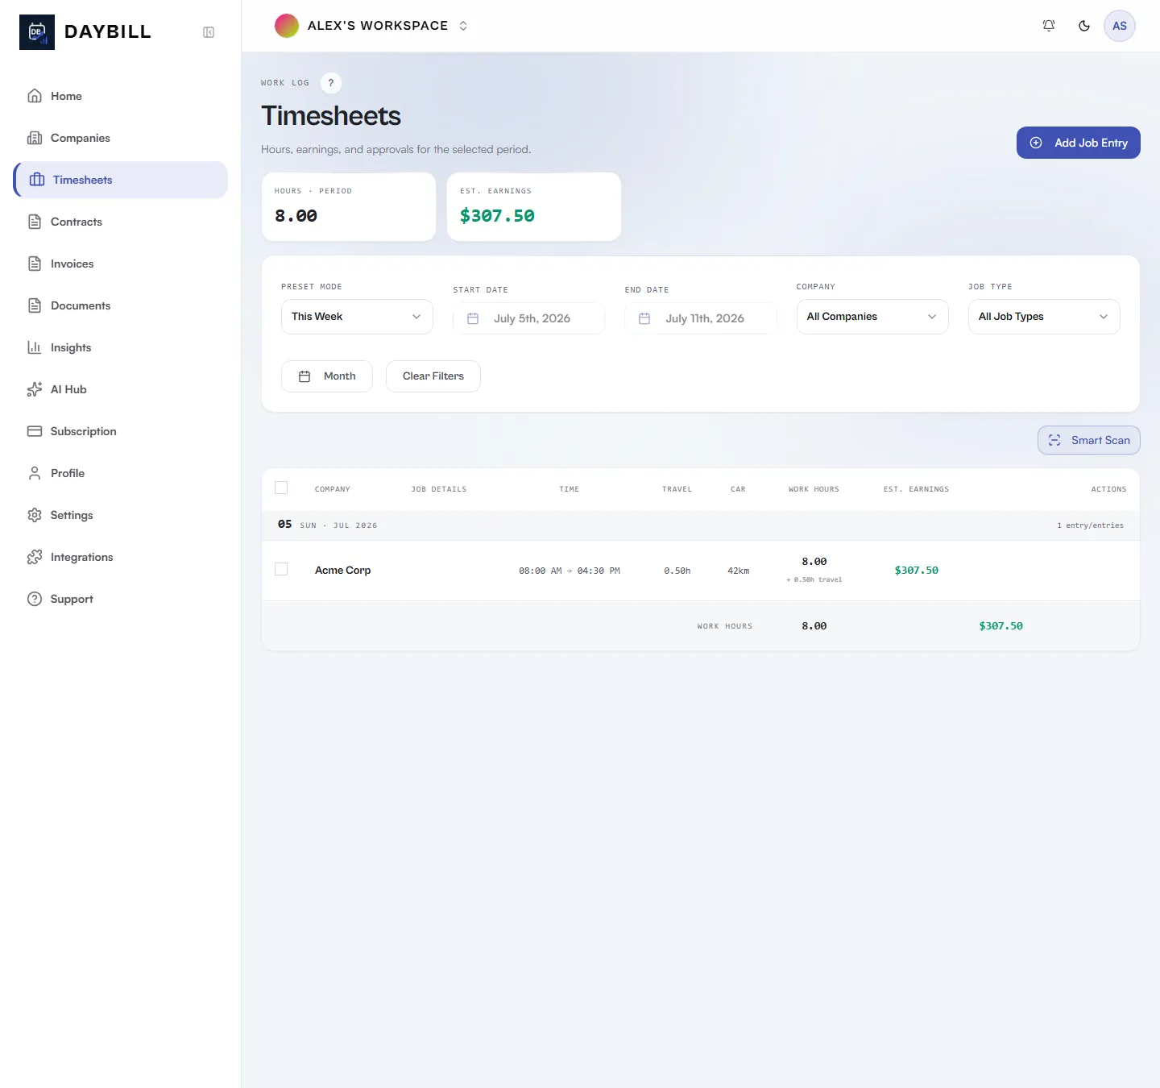Click the 0.50h travel cell
Image resolution: width=1160 pixels, height=1088 pixels.
[677, 571]
